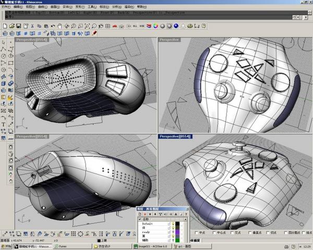Enable the 交点 osnap checkbox

click(232, 233)
